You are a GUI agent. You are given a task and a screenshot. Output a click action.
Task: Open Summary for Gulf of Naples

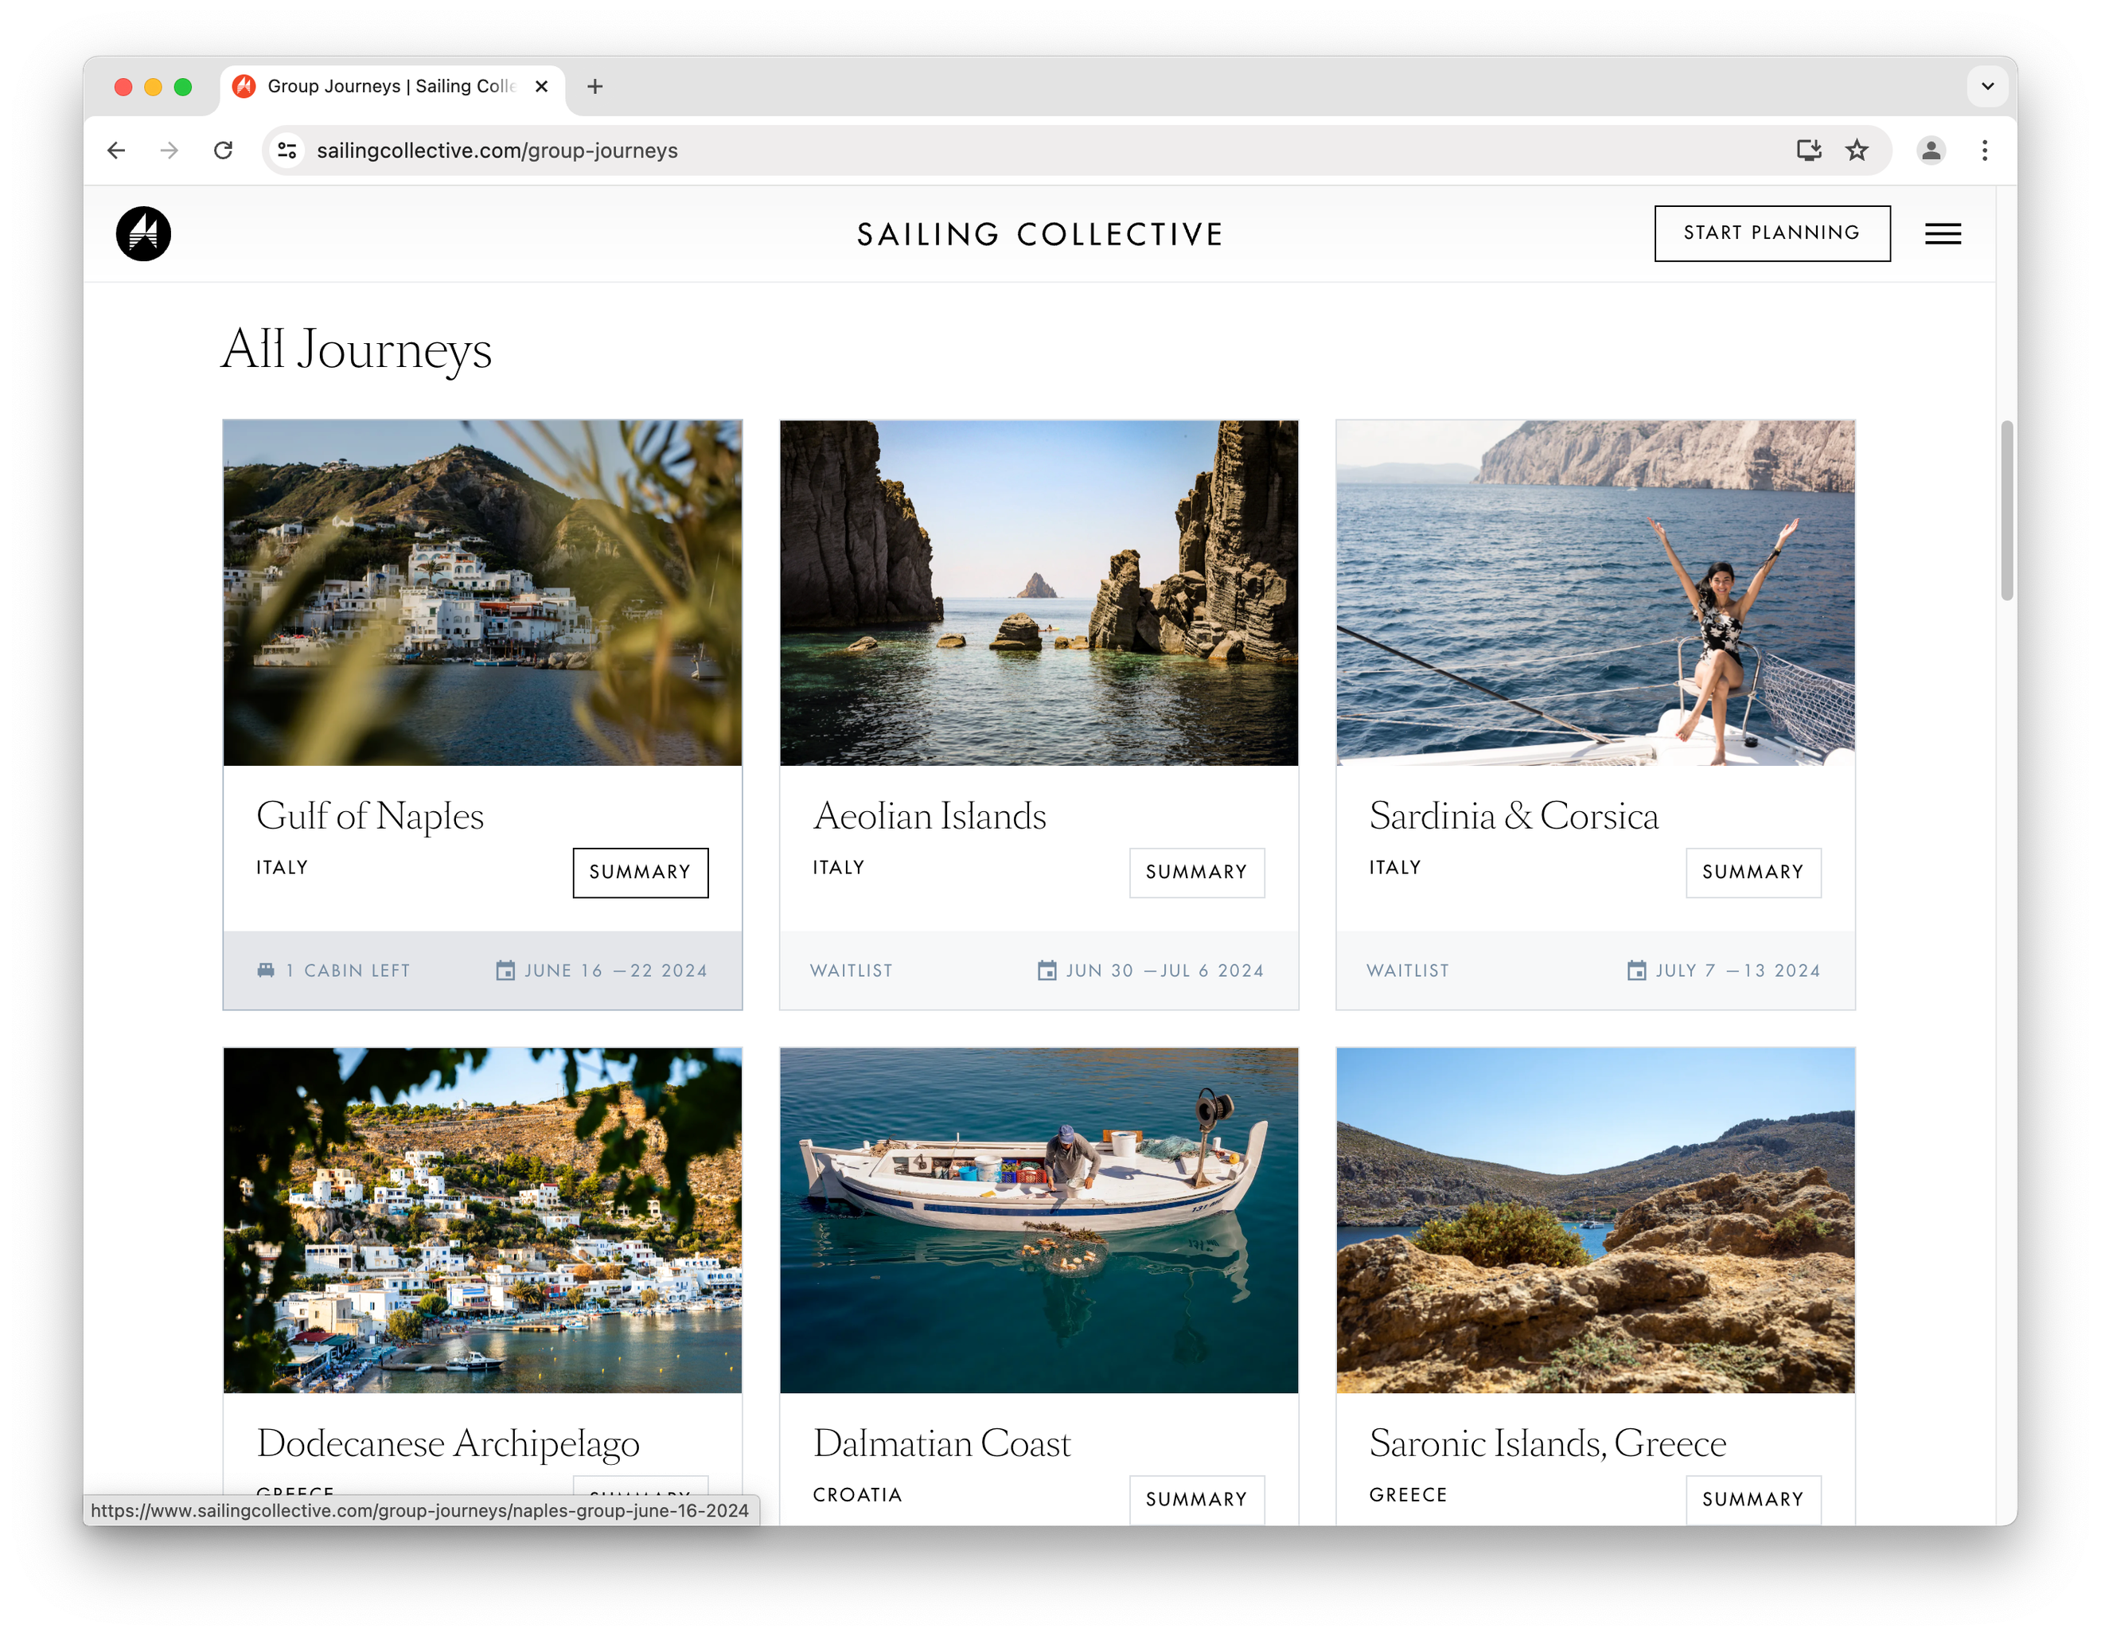640,872
